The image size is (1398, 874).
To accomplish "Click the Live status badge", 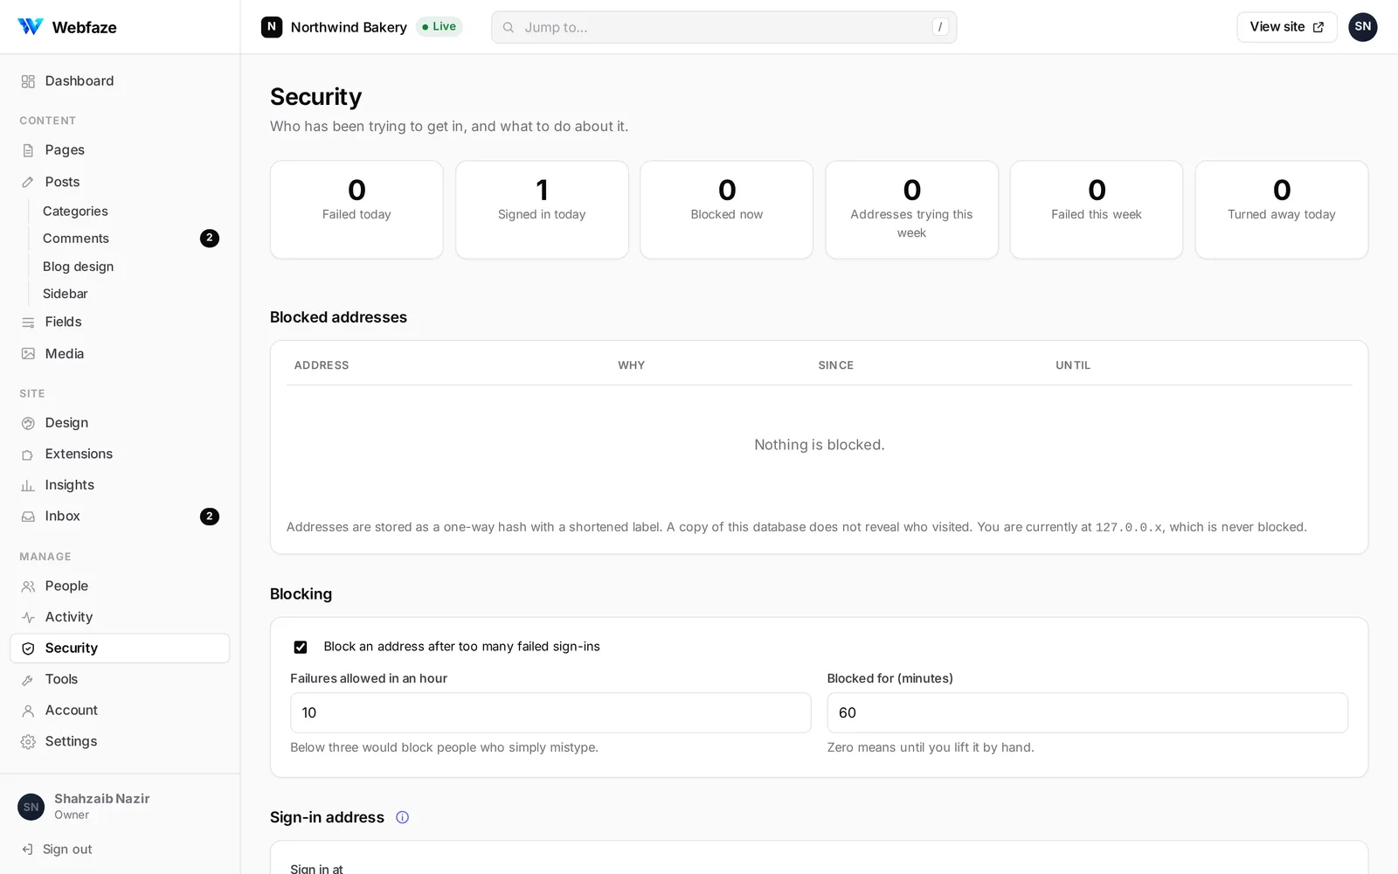I will (x=439, y=27).
